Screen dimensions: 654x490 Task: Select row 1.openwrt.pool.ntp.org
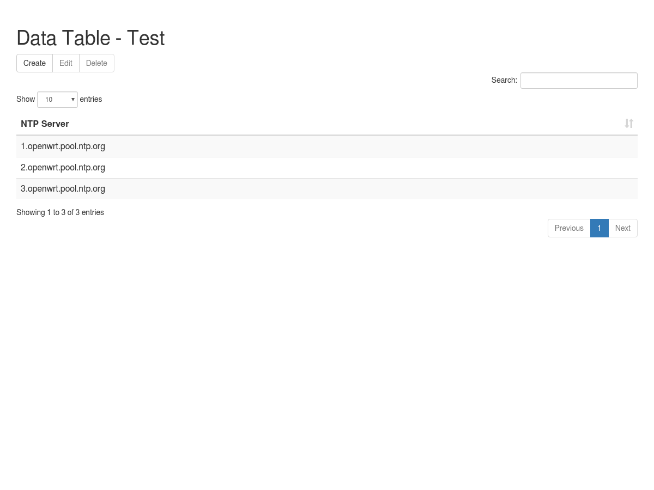[327, 146]
